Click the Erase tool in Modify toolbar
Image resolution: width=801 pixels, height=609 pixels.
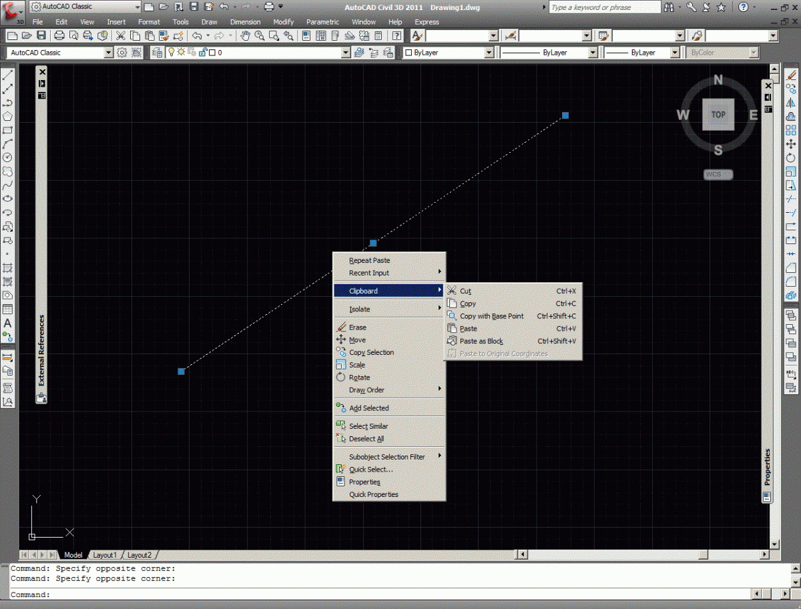791,75
